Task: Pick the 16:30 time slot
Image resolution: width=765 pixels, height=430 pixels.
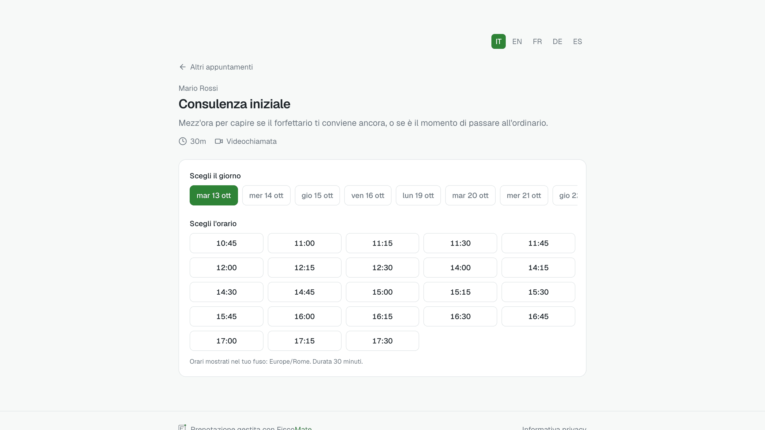Action: tap(460, 317)
